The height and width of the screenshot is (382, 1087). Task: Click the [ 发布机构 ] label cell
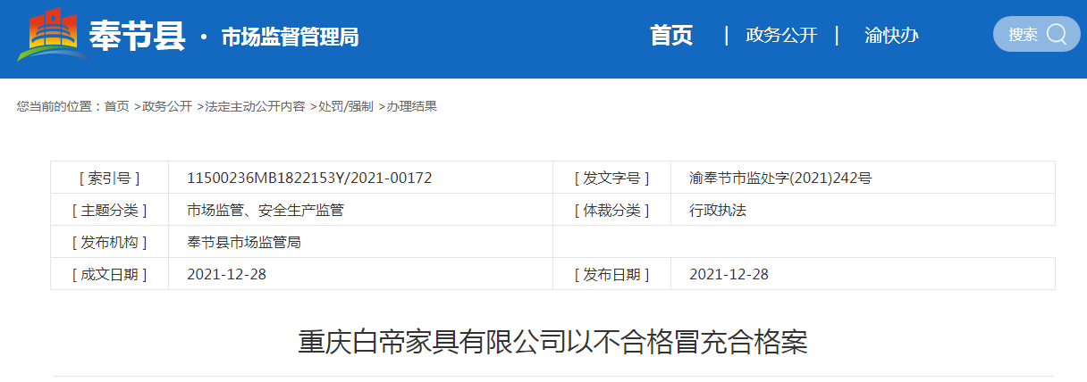110,242
